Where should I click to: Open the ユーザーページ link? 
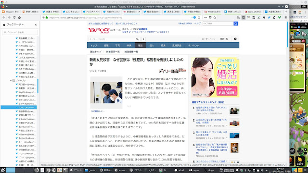tap(208, 39)
